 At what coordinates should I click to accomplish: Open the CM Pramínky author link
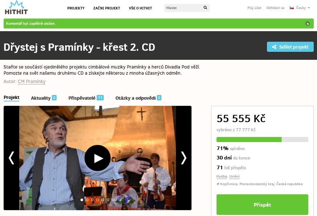(x=32, y=82)
